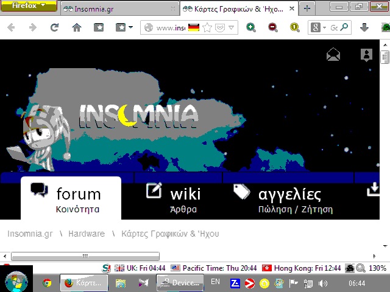Click the horizontal scrollbar thumb

(x=85, y=256)
